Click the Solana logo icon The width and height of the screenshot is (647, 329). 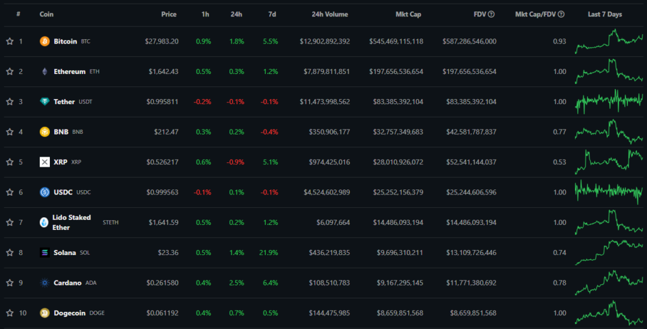click(x=45, y=253)
